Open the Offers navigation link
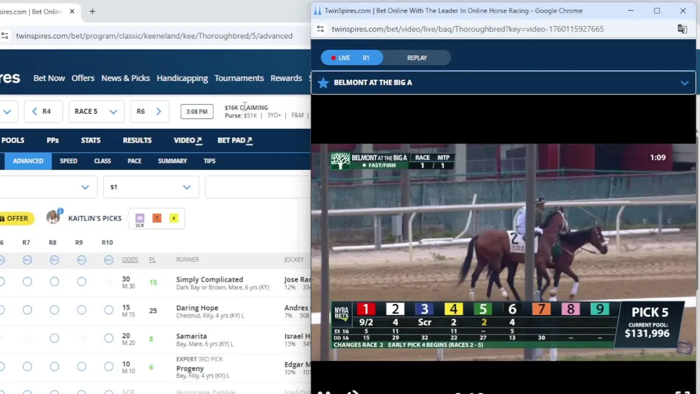700x394 pixels. pyautogui.click(x=83, y=78)
